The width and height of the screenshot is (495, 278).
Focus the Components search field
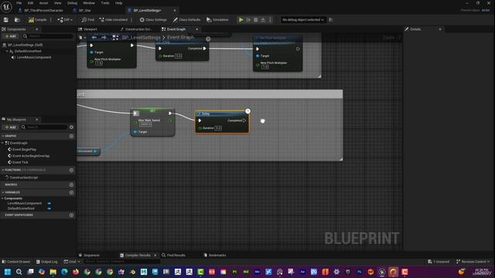pos(48,36)
